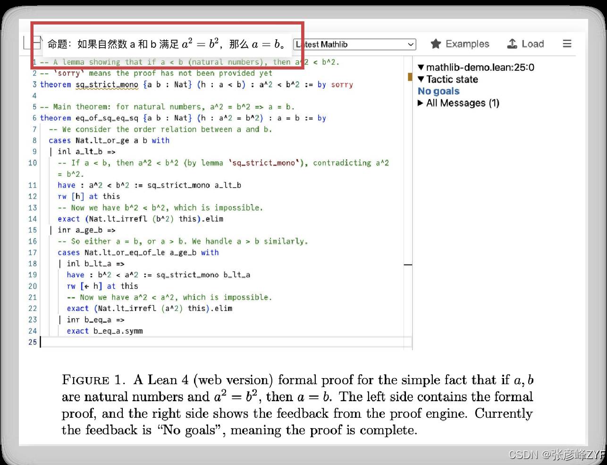Click 'exact b_eq_a.symm' on line 24
Image resolution: width=607 pixels, height=465 pixels.
pyautogui.click(x=104, y=331)
